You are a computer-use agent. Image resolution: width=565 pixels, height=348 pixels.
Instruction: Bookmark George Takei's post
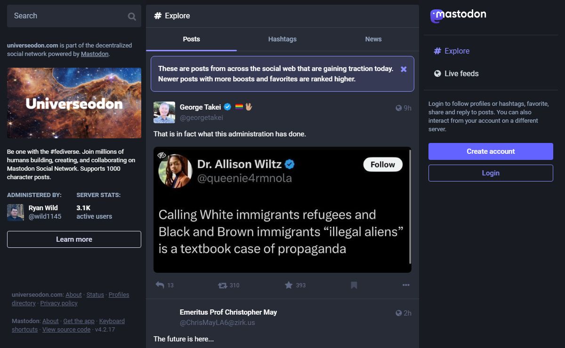coord(354,285)
